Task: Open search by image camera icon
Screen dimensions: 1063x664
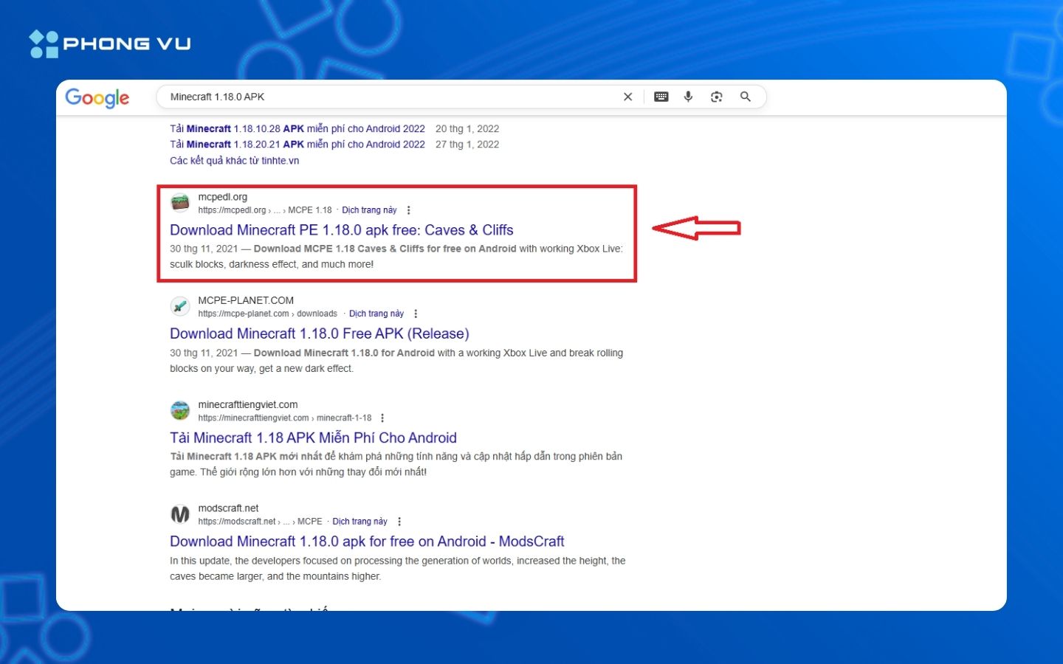Action: pos(716,97)
